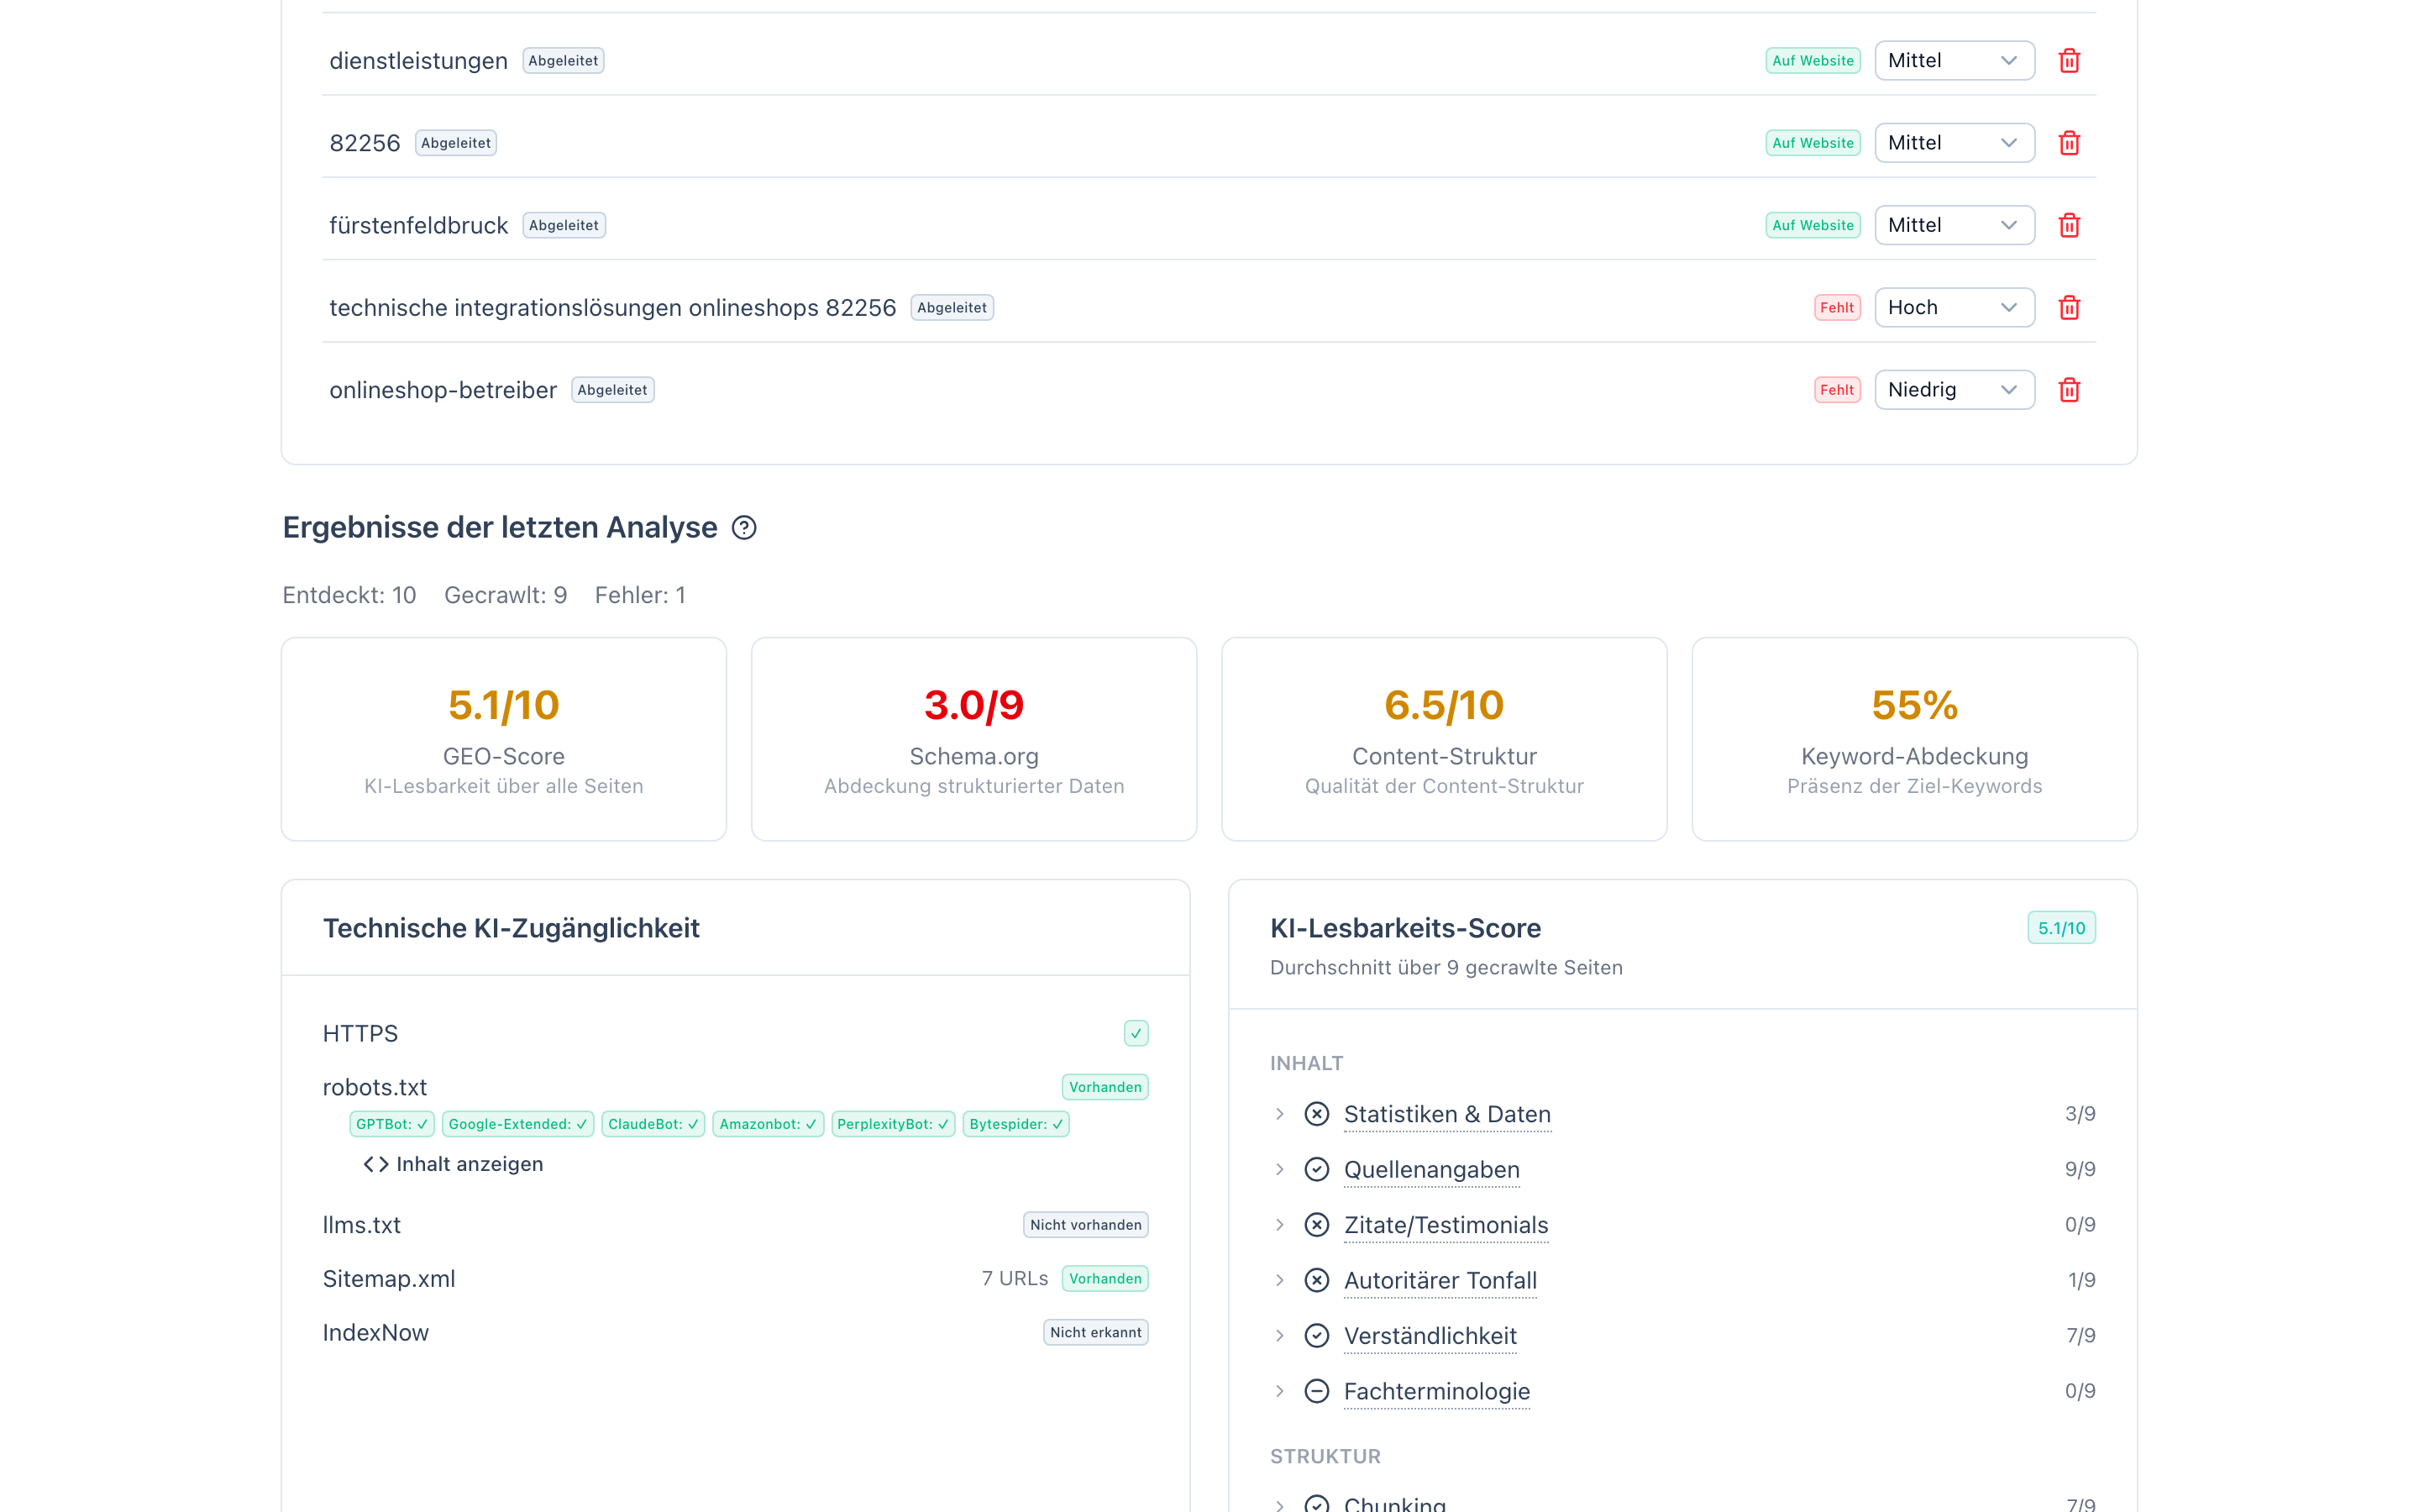Click the minus-circle icon beside "Fachterminologie"
This screenshot has width=2419, height=1512.
[1316, 1390]
